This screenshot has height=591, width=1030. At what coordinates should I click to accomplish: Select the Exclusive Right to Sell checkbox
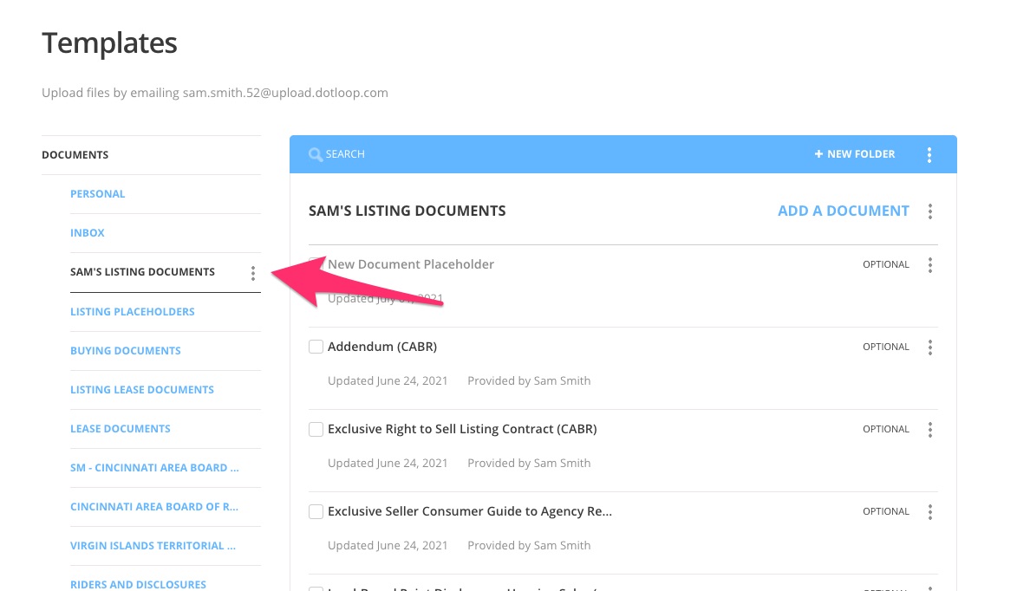(x=316, y=428)
